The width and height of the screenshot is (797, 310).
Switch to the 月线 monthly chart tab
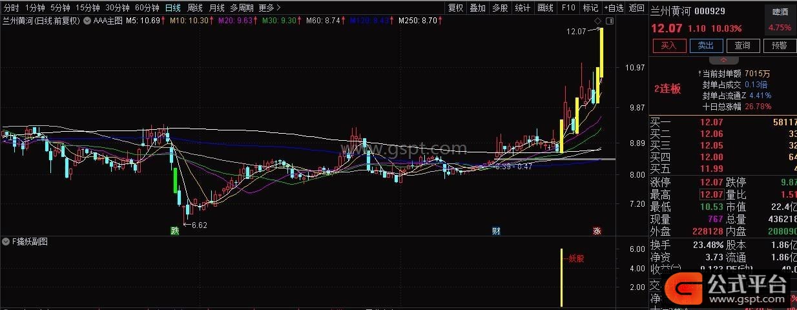tap(216, 8)
